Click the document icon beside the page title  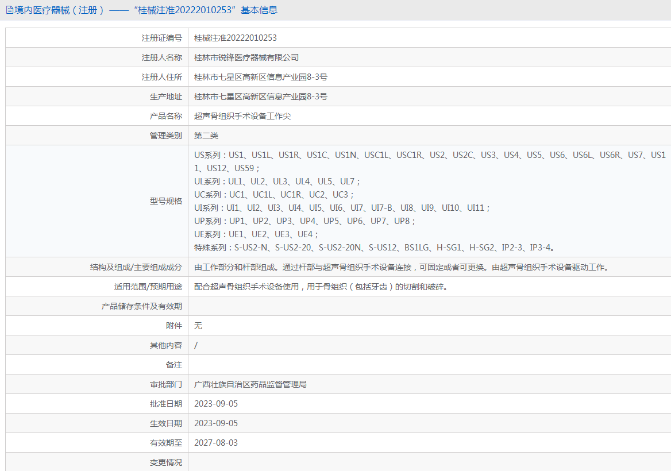click(x=9, y=10)
